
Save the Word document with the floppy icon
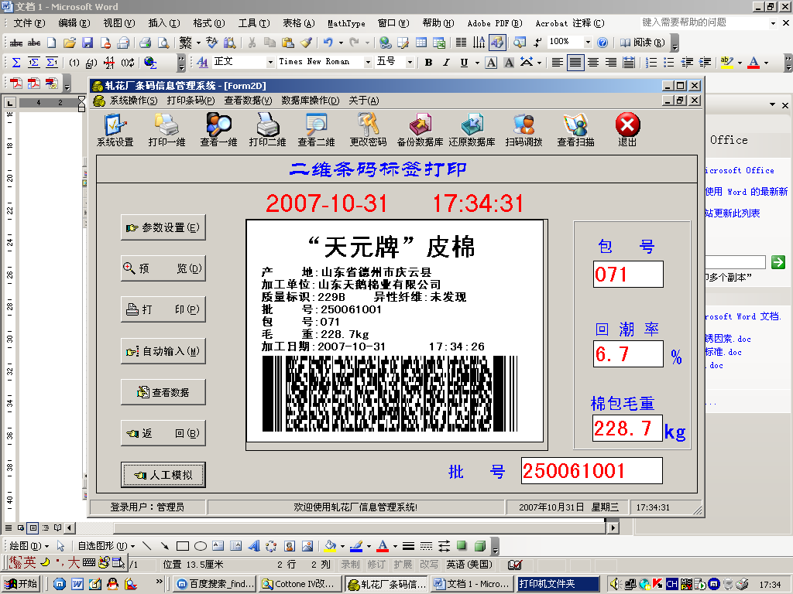[88, 43]
